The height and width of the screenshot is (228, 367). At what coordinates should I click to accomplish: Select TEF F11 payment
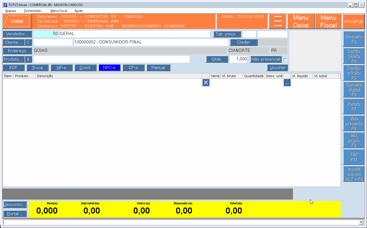point(354,157)
